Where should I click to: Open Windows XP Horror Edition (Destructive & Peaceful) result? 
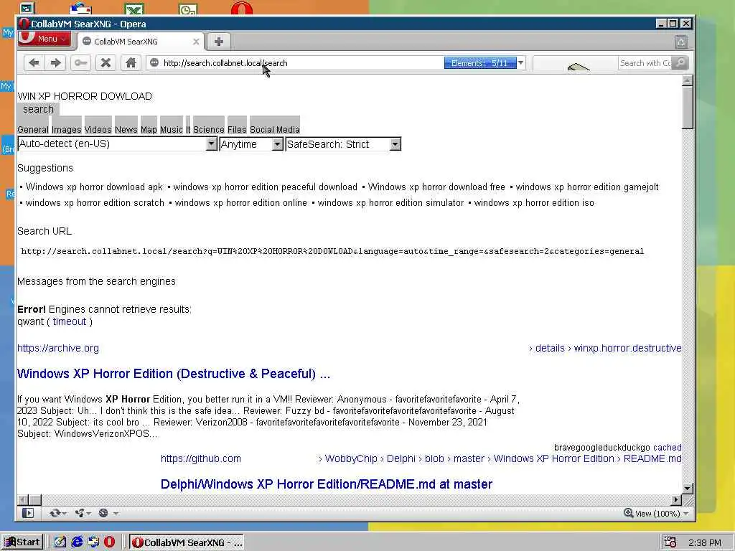[174, 373]
